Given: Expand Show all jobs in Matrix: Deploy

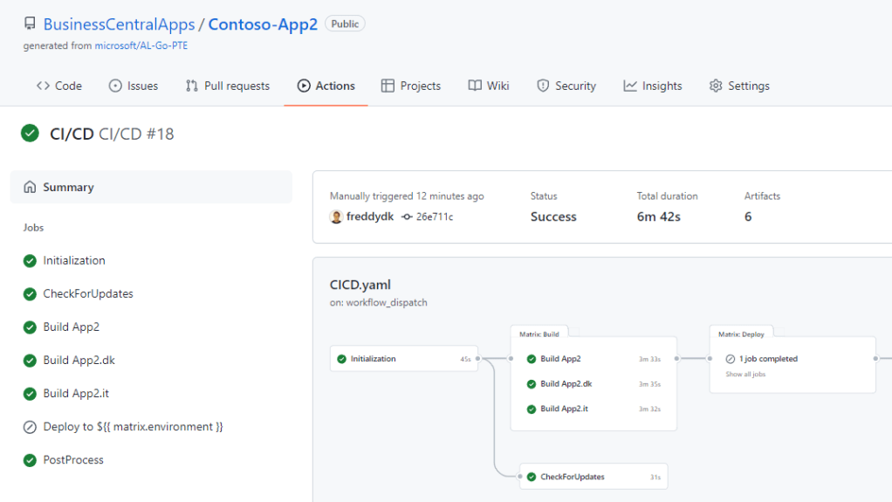Looking at the screenshot, I should click(745, 375).
